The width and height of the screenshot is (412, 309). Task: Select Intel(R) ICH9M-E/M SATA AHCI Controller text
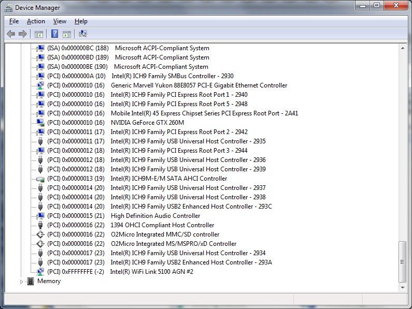tap(169, 179)
